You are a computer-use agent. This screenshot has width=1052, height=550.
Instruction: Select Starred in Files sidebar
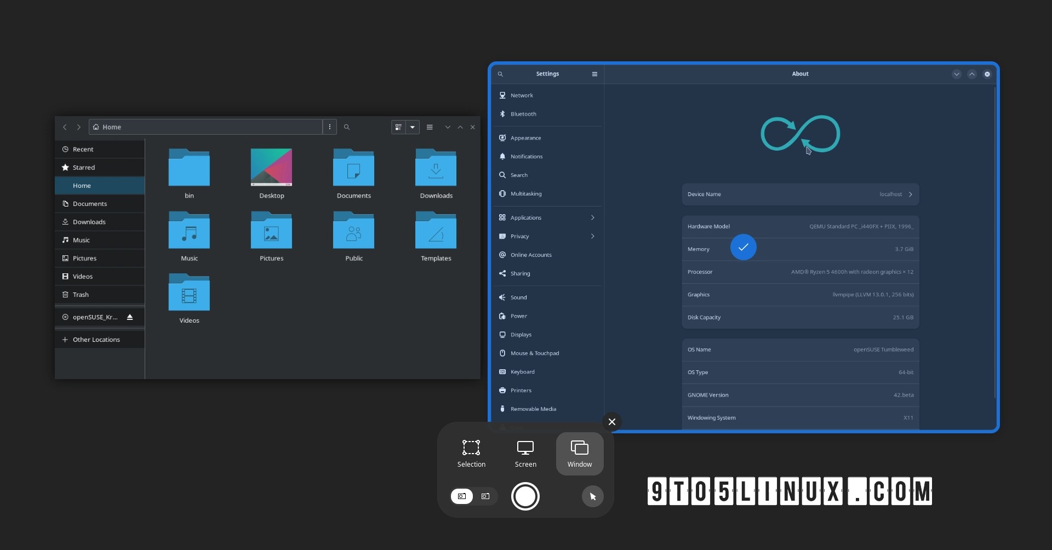tap(100, 168)
